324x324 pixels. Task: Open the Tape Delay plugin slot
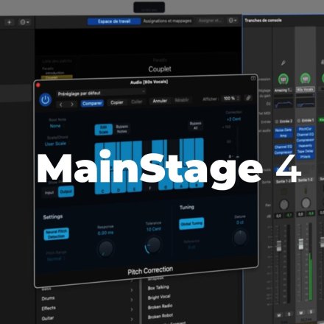pos(306,151)
